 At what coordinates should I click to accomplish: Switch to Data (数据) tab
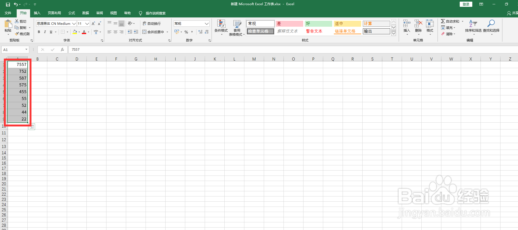click(86, 13)
